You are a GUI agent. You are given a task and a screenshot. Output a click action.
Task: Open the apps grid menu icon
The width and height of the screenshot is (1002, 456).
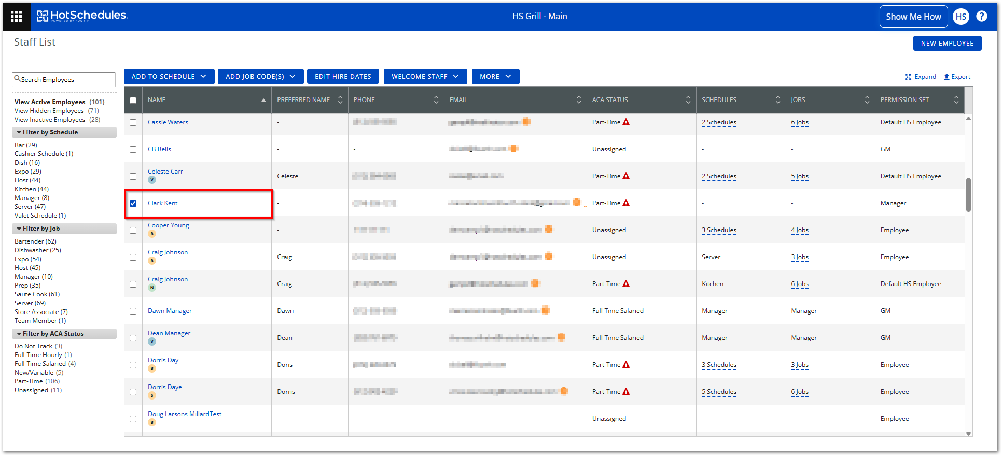(16, 17)
